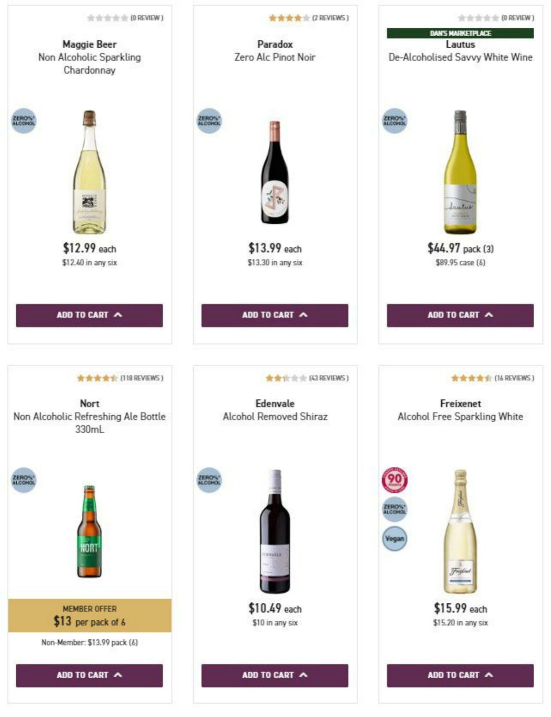Add Freixenet Sparkling White to cart
This screenshot has height=717, width=551.
coord(460,675)
